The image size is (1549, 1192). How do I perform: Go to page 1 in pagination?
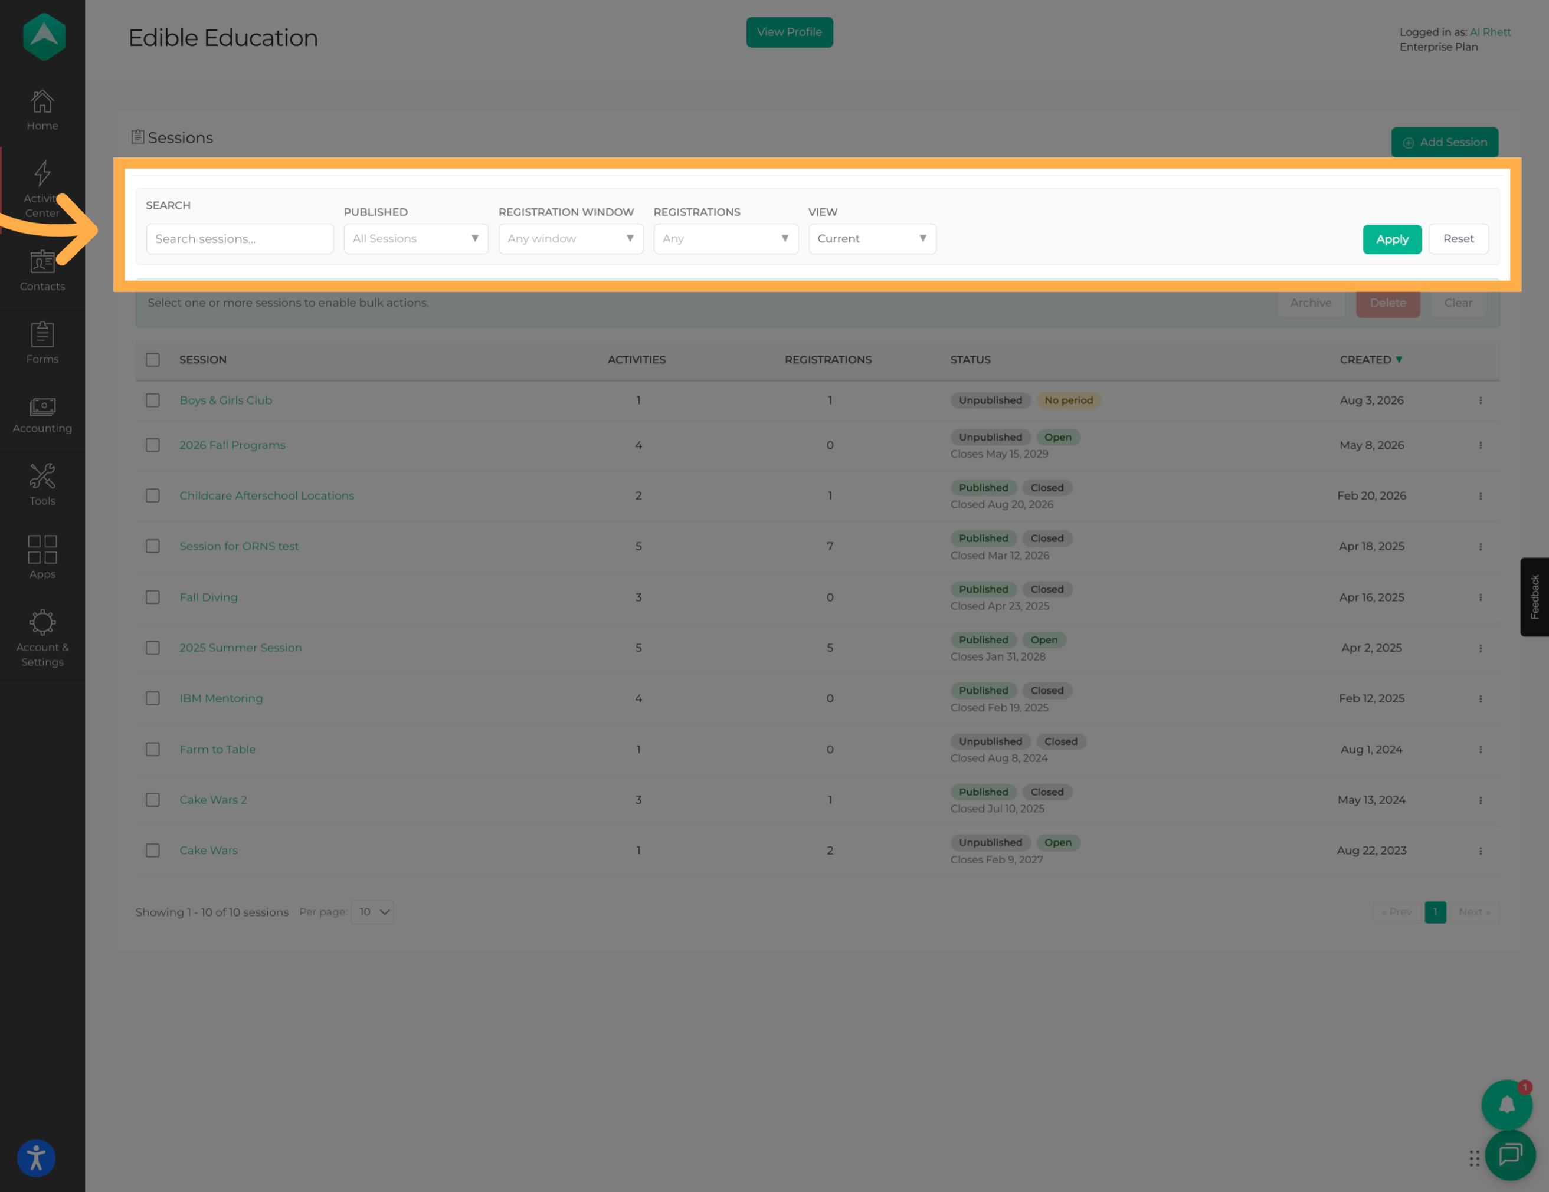coord(1435,912)
